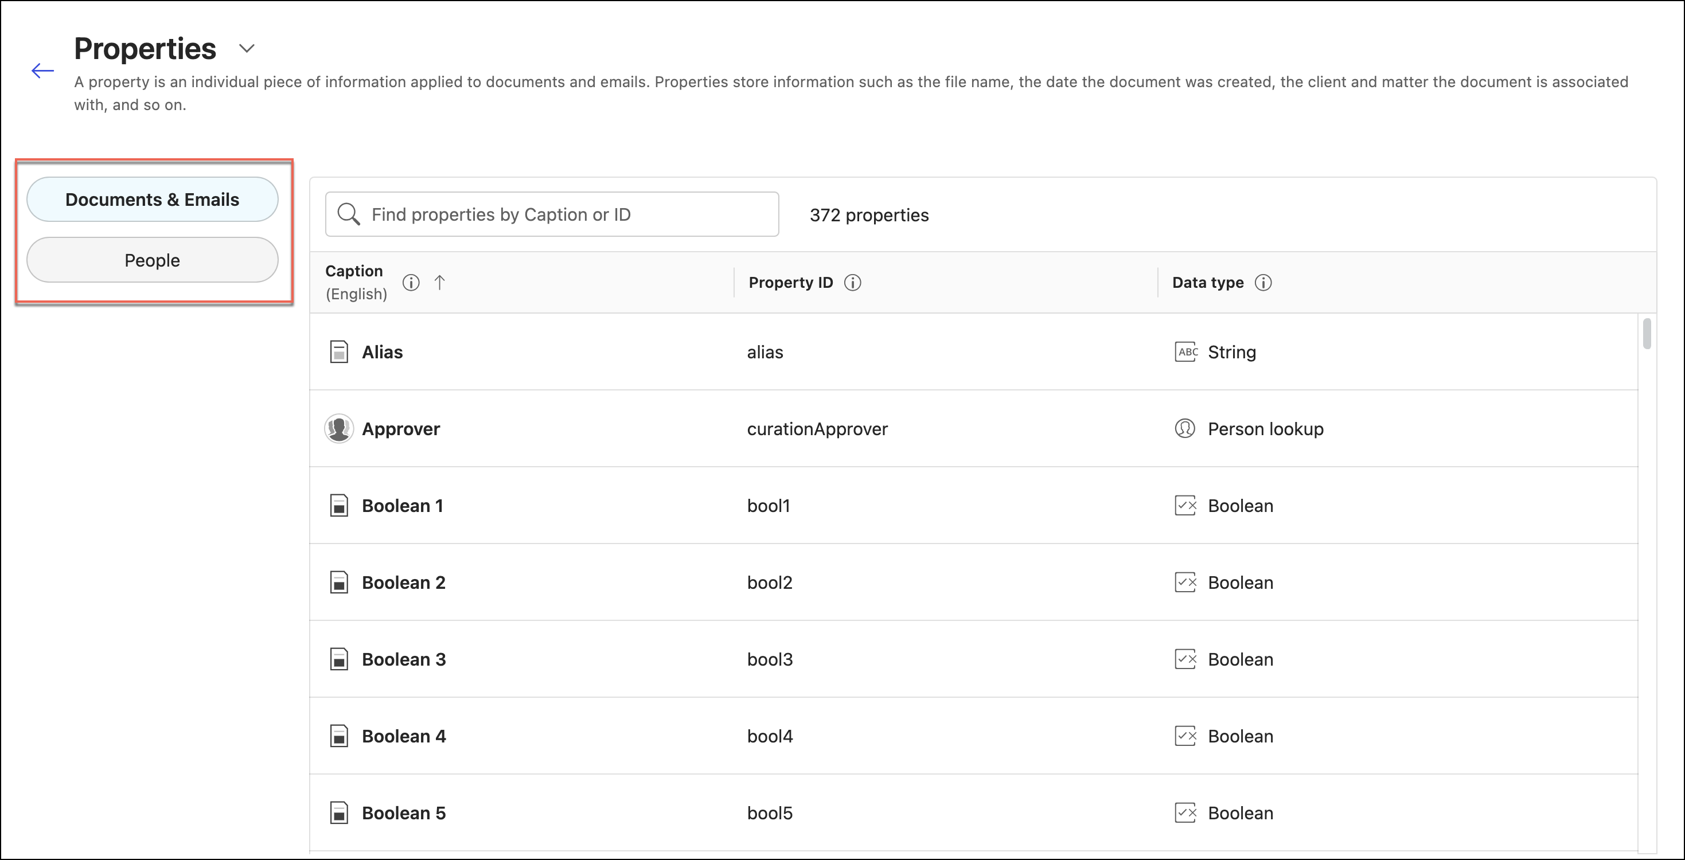Toggle Caption sort order arrow

point(439,283)
